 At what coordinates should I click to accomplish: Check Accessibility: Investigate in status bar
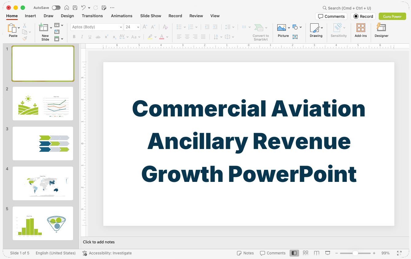107,253
